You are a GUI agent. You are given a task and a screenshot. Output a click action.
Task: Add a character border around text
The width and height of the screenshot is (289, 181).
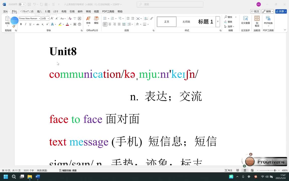click(x=80, y=18)
